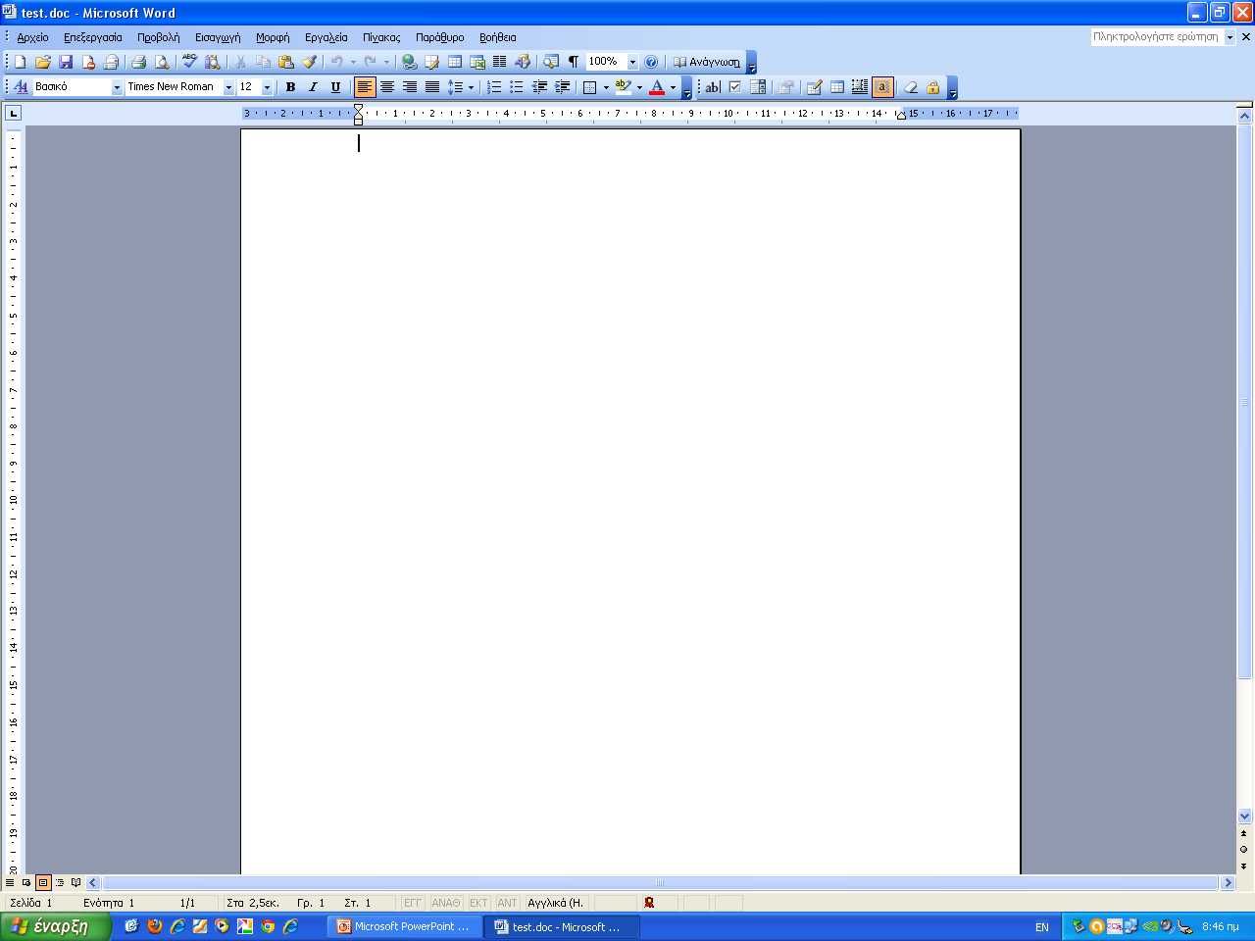The width and height of the screenshot is (1255, 941).
Task: Toggle Underline formatting
Action: tap(335, 87)
